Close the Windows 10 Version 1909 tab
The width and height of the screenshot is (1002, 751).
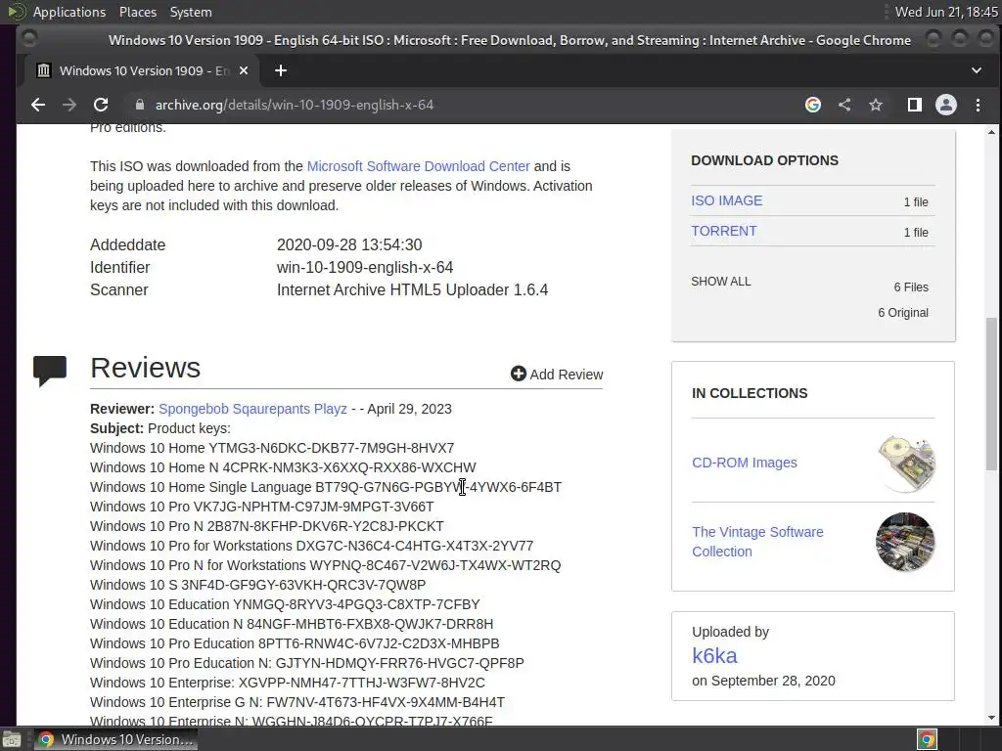244,70
